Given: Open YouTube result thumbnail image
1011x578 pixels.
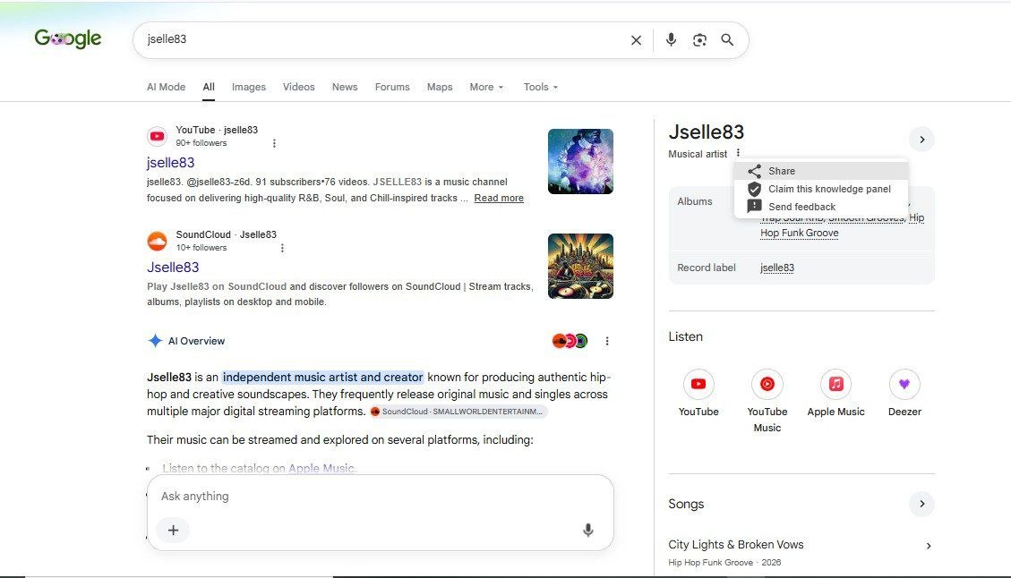Looking at the screenshot, I should coord(580,161).
